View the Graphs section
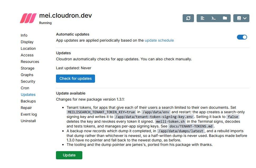The height and width of the screenshot is (168, 256). [27, 75]
